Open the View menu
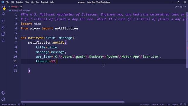This screenshot has height=106, width=188. click(27, 2)
